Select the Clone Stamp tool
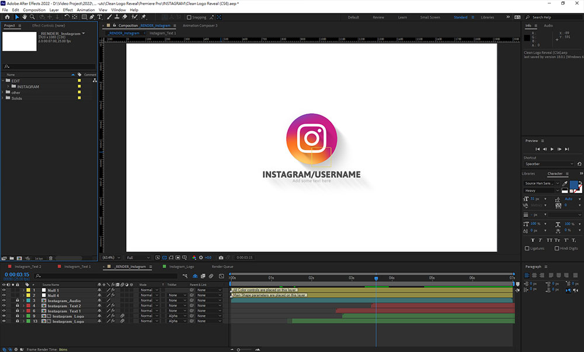 pyautogui.click(x=117, y=17)
